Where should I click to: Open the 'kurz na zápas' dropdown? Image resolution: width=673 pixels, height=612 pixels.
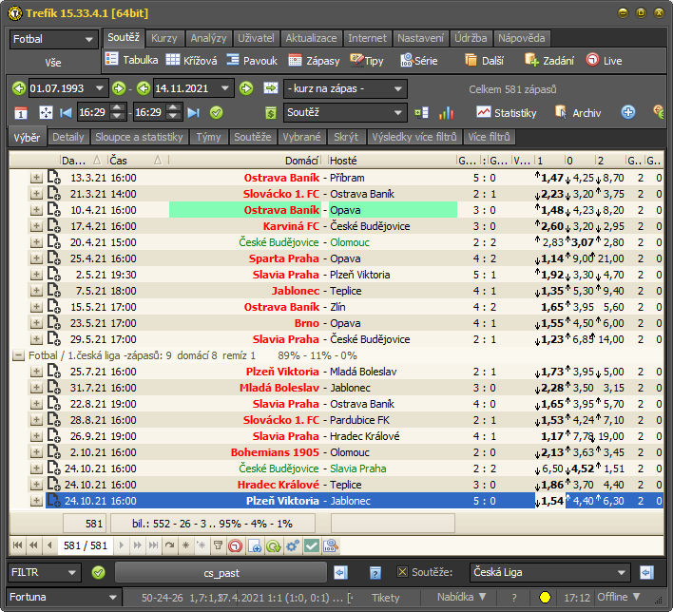[345, 88]
